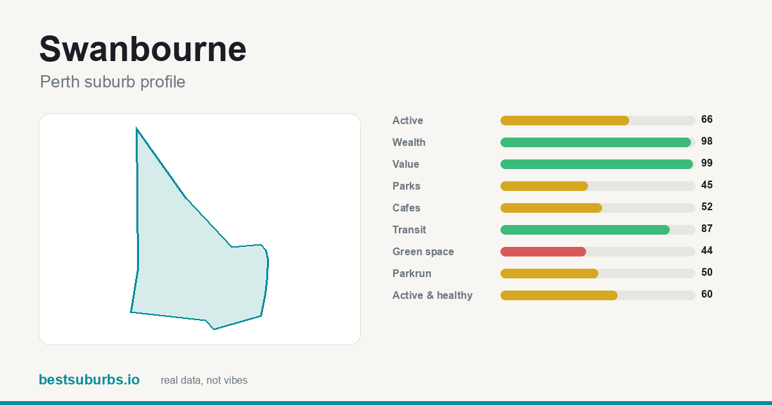The image size is (772, 405).
Task: Open the bestsuburbs.io link
Action: pos(89,380)
